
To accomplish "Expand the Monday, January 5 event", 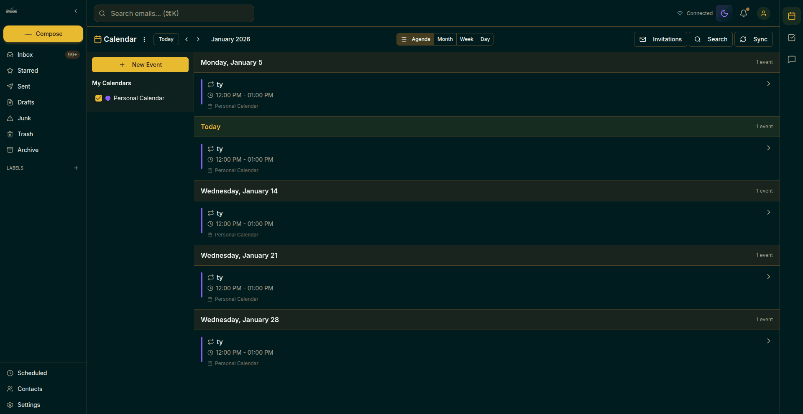I will pos(768,84).
